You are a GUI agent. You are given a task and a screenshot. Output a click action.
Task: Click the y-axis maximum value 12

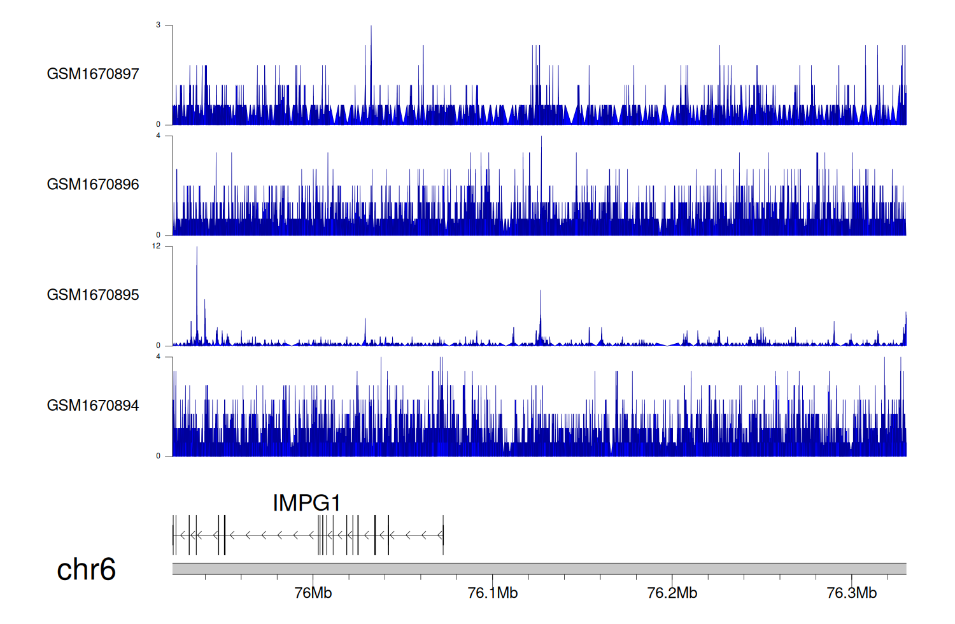(156, 246)
